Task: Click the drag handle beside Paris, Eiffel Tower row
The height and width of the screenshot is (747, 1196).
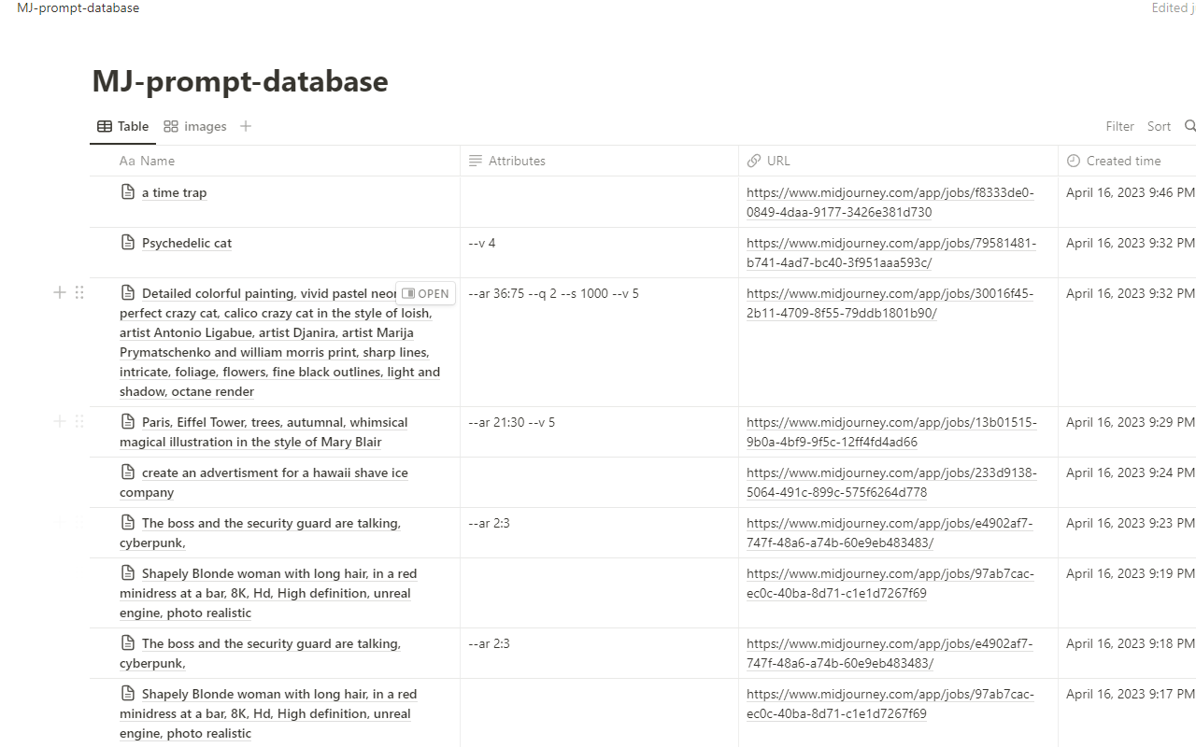Action: 79,421
